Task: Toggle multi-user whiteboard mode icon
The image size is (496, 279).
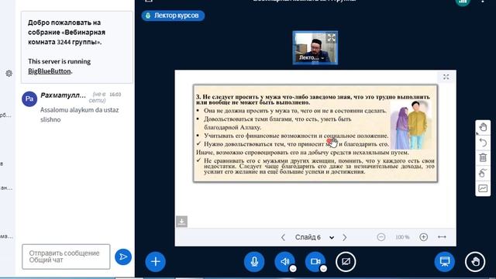Action: 483,173
